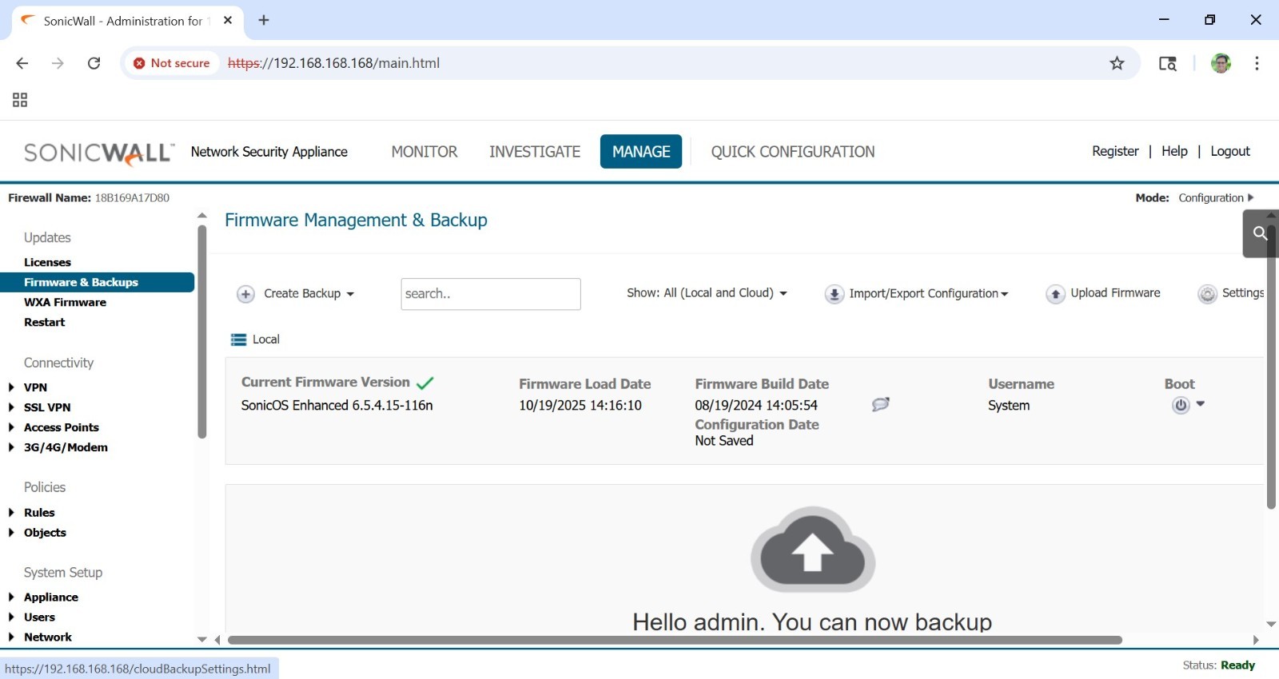Open Licenses in the sidebar
Screen dimensions: 1279x679
tap(47, 262)
